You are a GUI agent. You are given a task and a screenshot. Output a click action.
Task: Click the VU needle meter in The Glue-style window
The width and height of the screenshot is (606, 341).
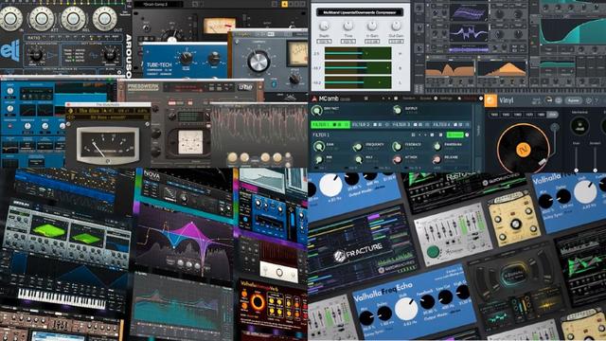point(107,146)
